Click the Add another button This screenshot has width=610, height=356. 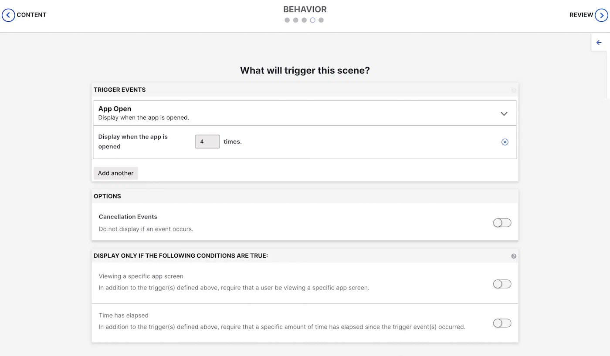pyautogui.click(x=115, y=173)
